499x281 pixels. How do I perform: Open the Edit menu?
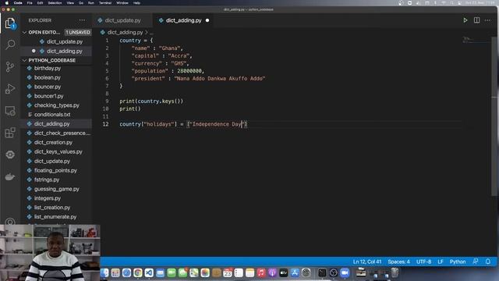click(x=40, y=2)
